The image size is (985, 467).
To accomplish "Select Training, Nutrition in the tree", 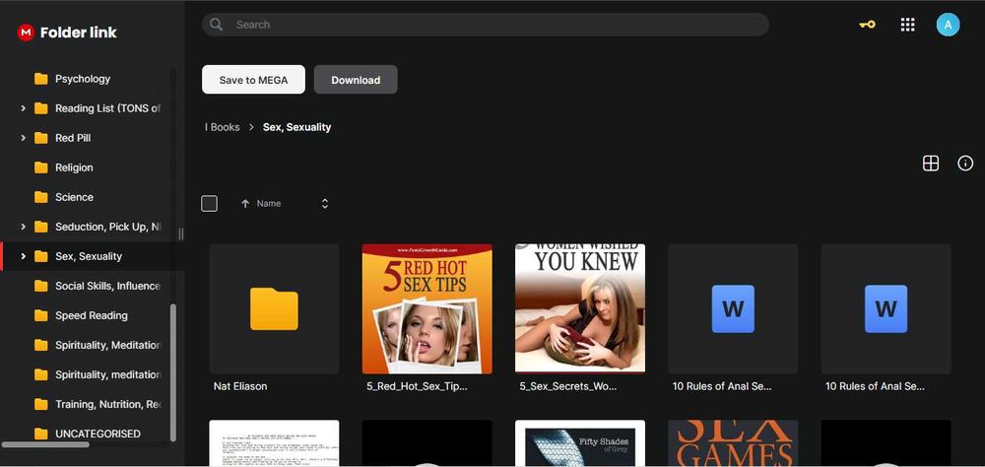I will pos(108,404).
